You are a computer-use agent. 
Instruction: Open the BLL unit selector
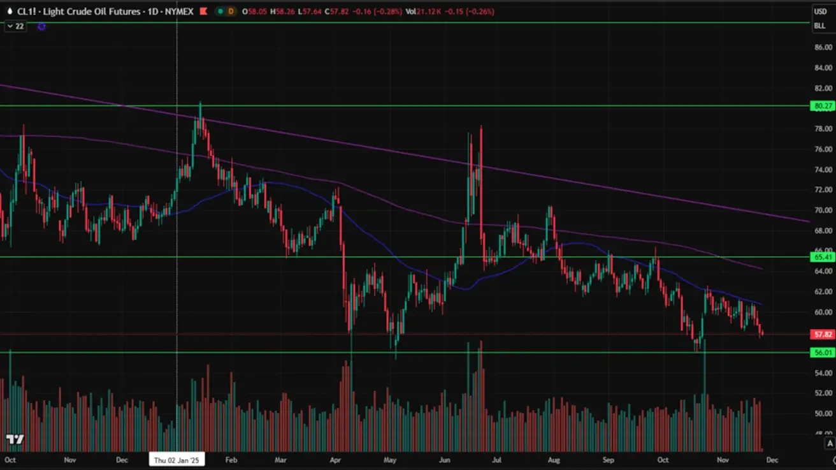[x=819, y=26]
